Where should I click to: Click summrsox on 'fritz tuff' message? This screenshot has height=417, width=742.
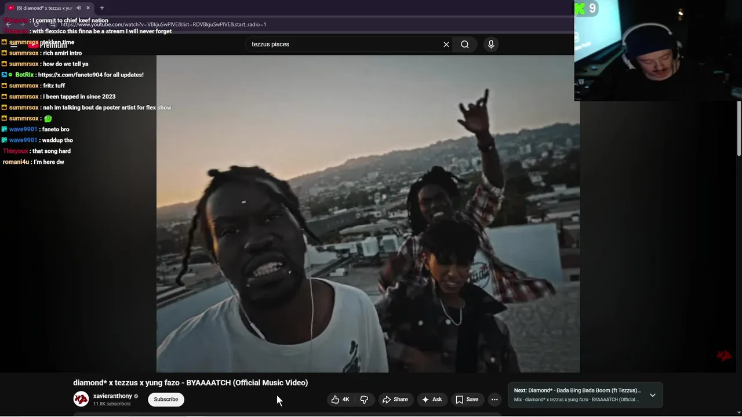(x=24, y=86)
